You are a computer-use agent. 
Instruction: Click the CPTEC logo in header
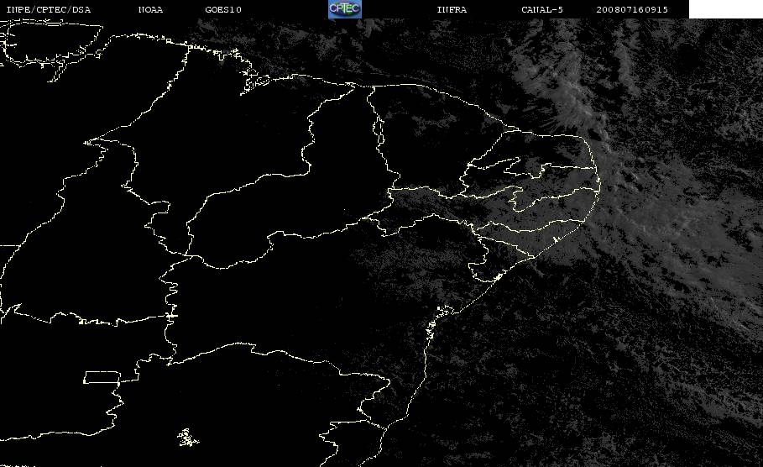(344, 9)
